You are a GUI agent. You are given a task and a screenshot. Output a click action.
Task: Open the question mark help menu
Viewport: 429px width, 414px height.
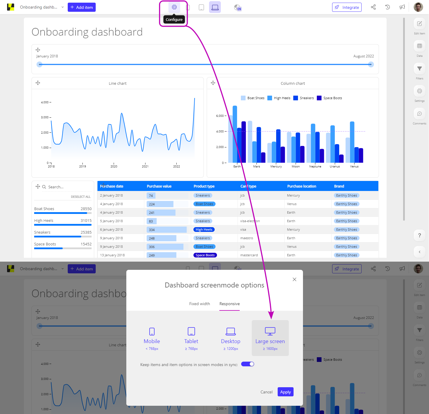(x=419, y=235)
